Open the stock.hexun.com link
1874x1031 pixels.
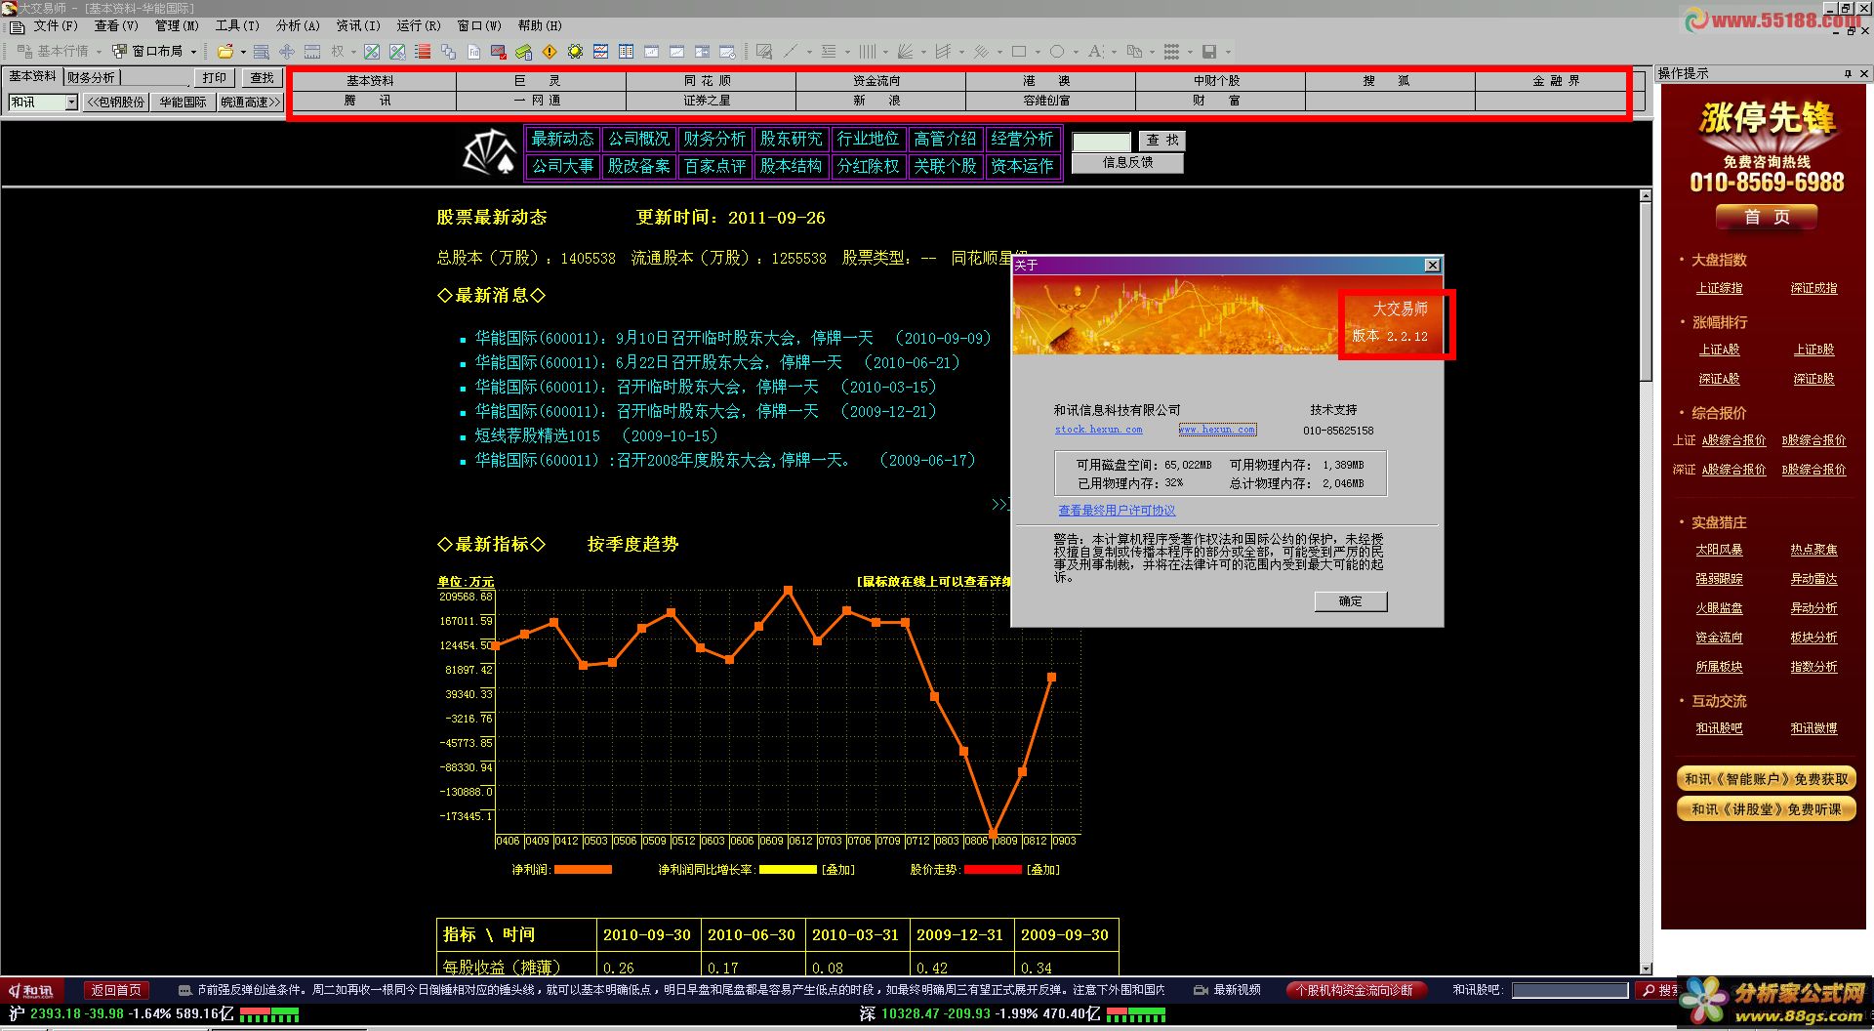1098,430
